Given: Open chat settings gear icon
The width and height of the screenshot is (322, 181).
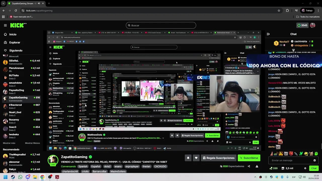Looking at the screenshot, I should click(x=305, y=168).
